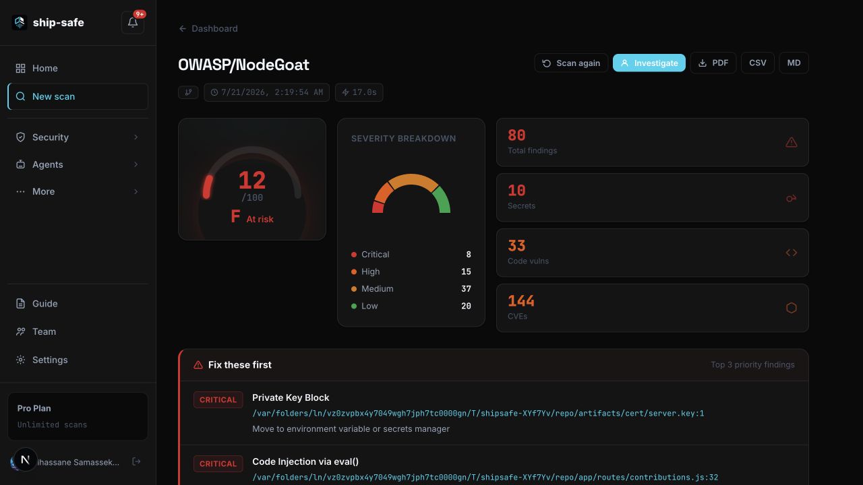
Task: Open the Team page
Action: tap(78, 331)
